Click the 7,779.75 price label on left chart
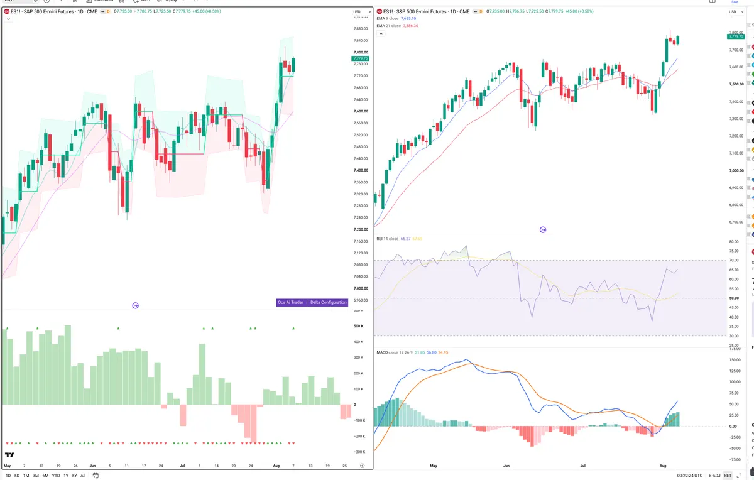This screenshot has height=480, width=754. click(361, 58)
